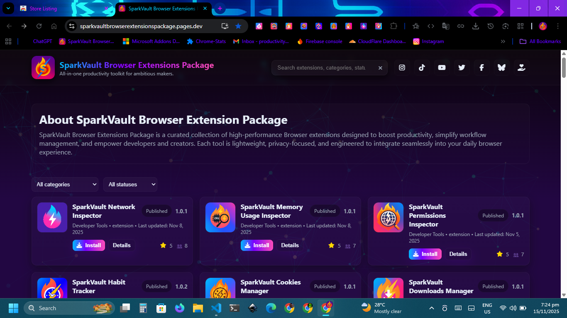Open the Facebook icon link

(x=481, y=67)
